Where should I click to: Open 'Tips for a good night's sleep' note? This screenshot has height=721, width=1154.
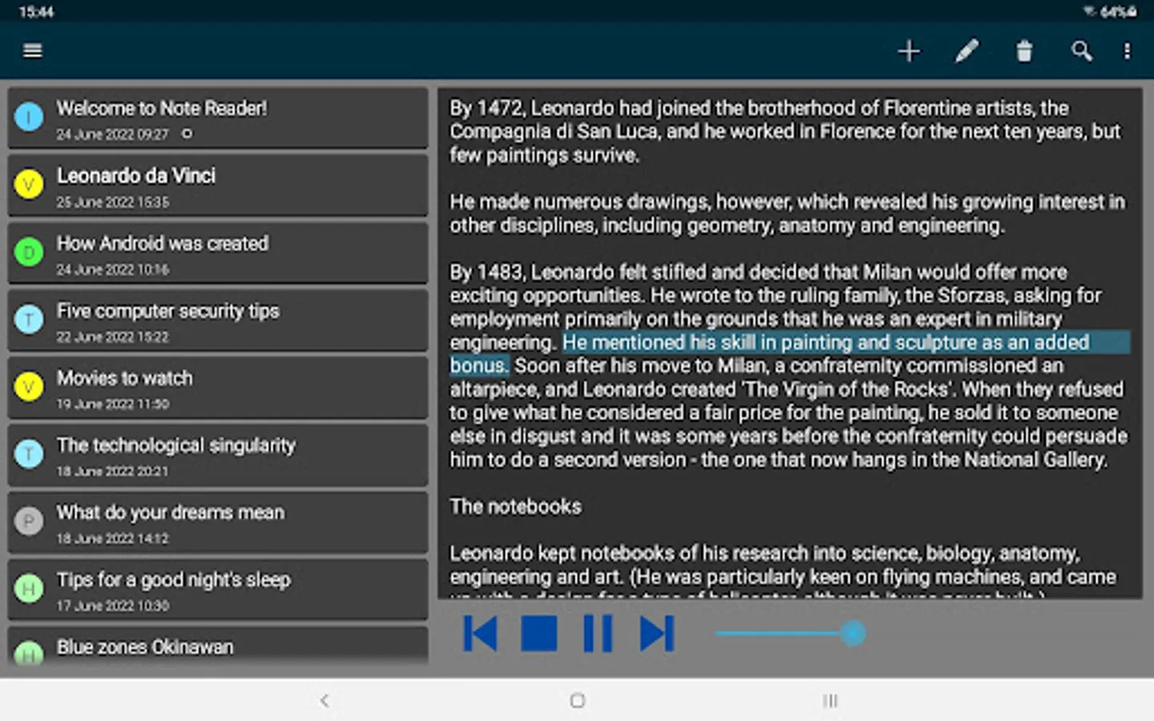[x=218, y=589]
